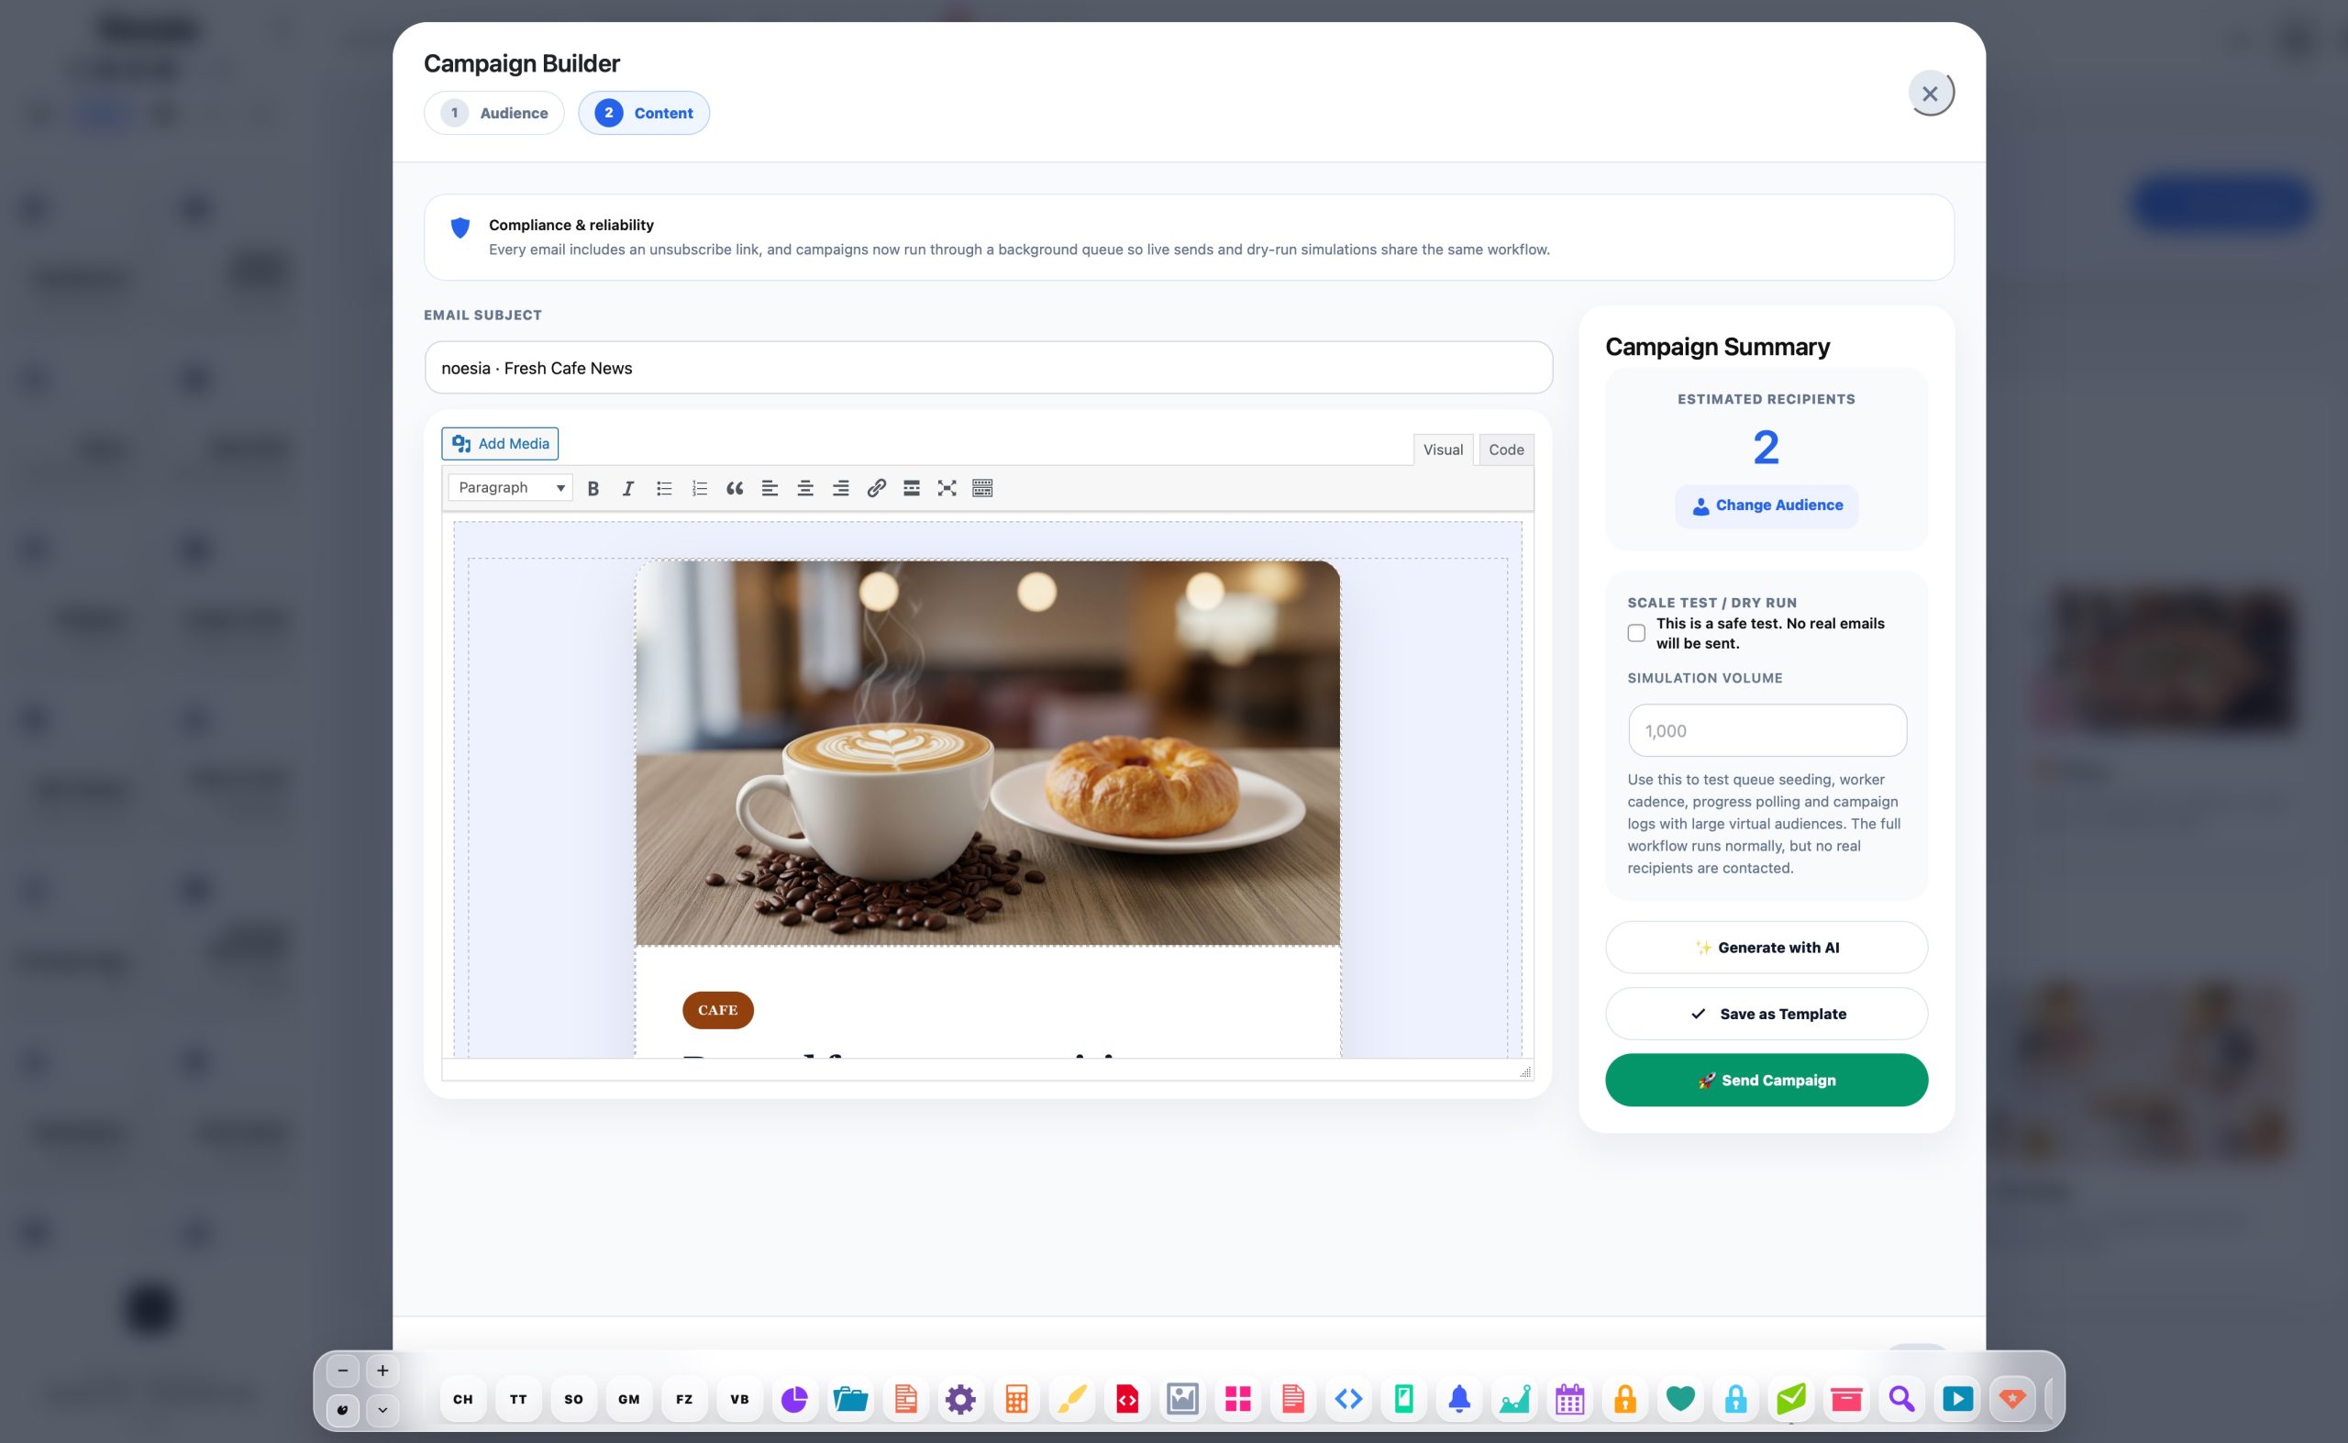Click Change Audience
Viewport: 2348px width, 1443px height.
1767,505
